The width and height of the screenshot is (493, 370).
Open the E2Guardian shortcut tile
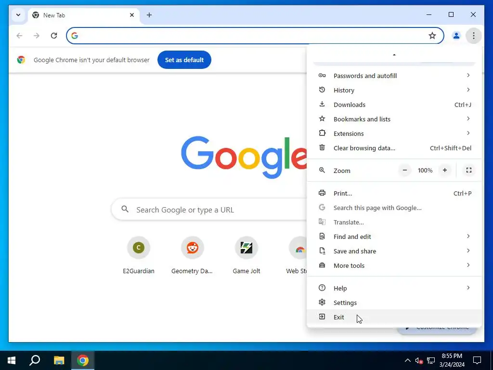[138, 255]
